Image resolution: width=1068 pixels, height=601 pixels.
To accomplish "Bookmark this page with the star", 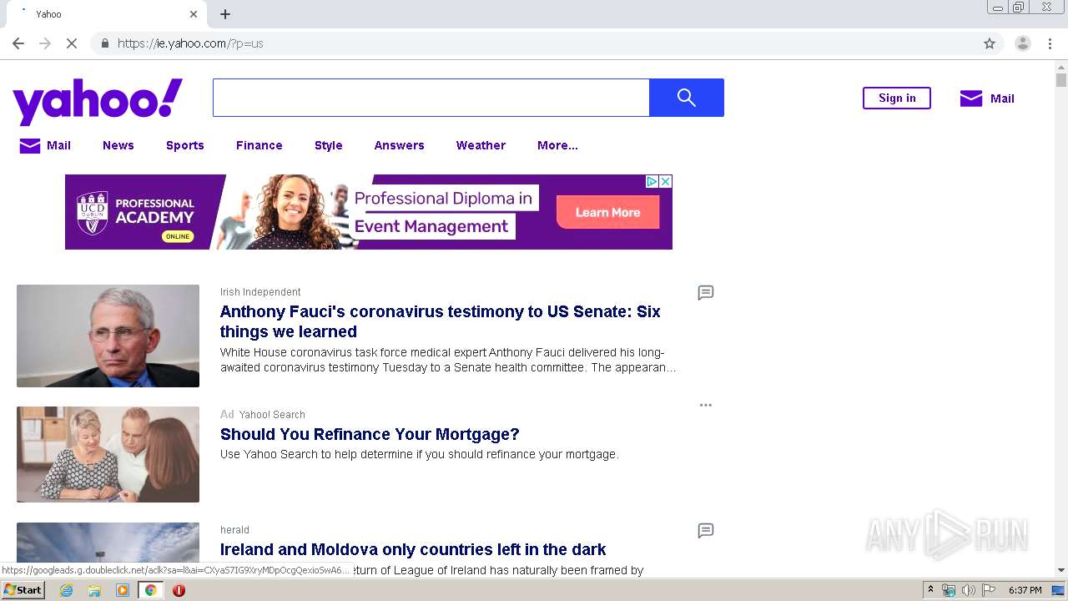I will [x=990, y=43].
